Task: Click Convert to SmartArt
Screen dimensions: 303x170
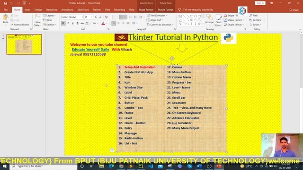Action: 160,25
